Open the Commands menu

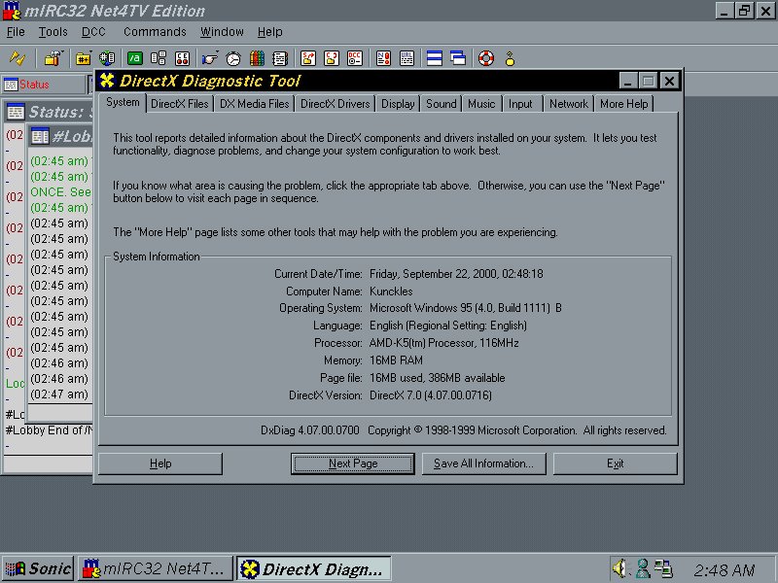(155, 32)
